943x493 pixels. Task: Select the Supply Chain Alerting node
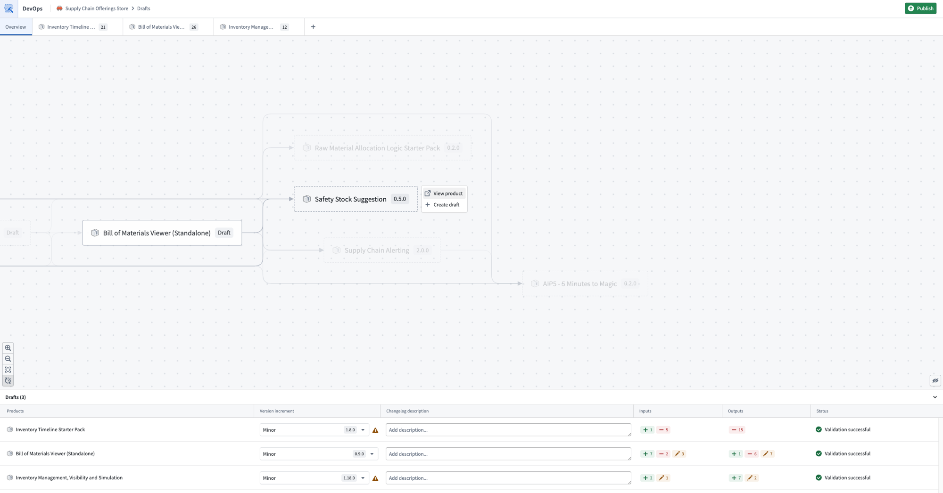382,250
